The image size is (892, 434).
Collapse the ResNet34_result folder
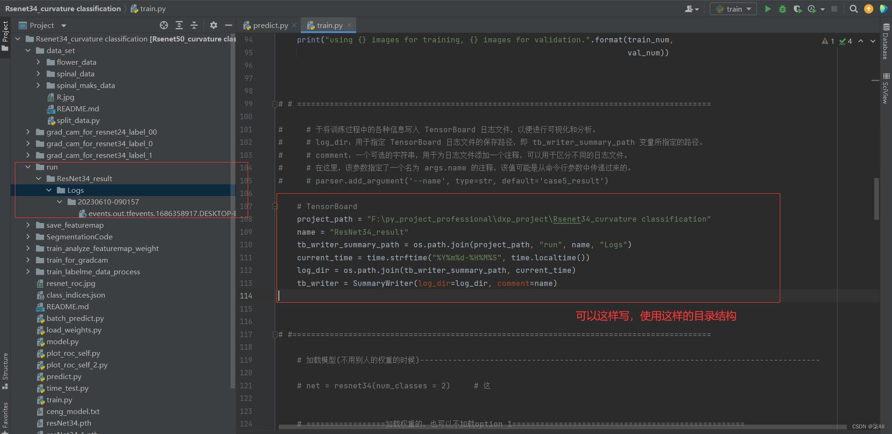(x=38, y=178)
